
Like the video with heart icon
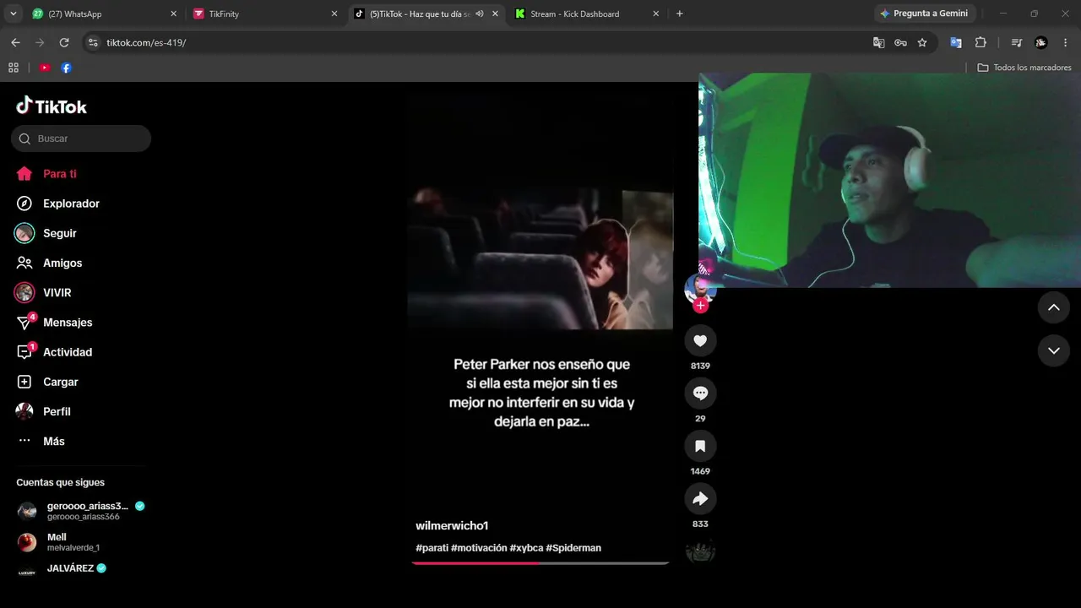(700, 340)
